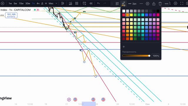This screenshot has width=188, height=106.
Task: Pick the bright green swatch
Action: point(135,15)
